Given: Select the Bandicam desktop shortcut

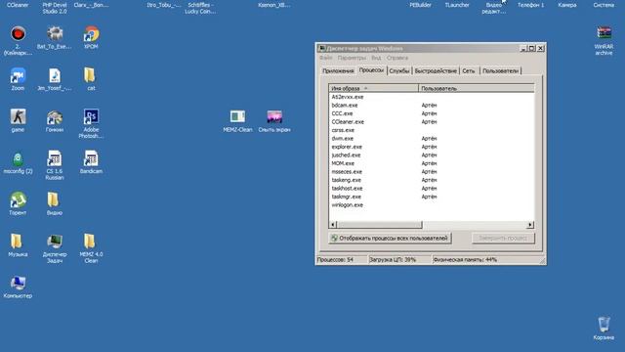Looking at the screenshot, I should [91, 158].
